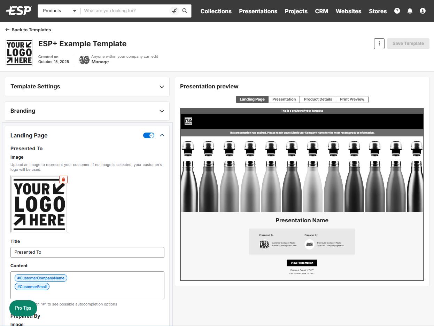Expand the Branding section
The image size is (434, 326).
point(162,111)
